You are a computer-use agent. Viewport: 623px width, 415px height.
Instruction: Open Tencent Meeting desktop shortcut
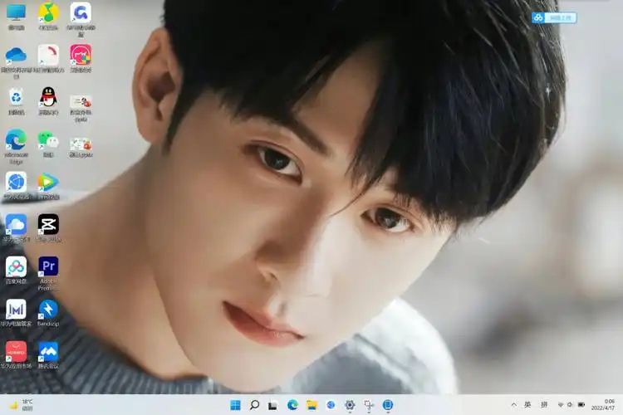point(48,352)
